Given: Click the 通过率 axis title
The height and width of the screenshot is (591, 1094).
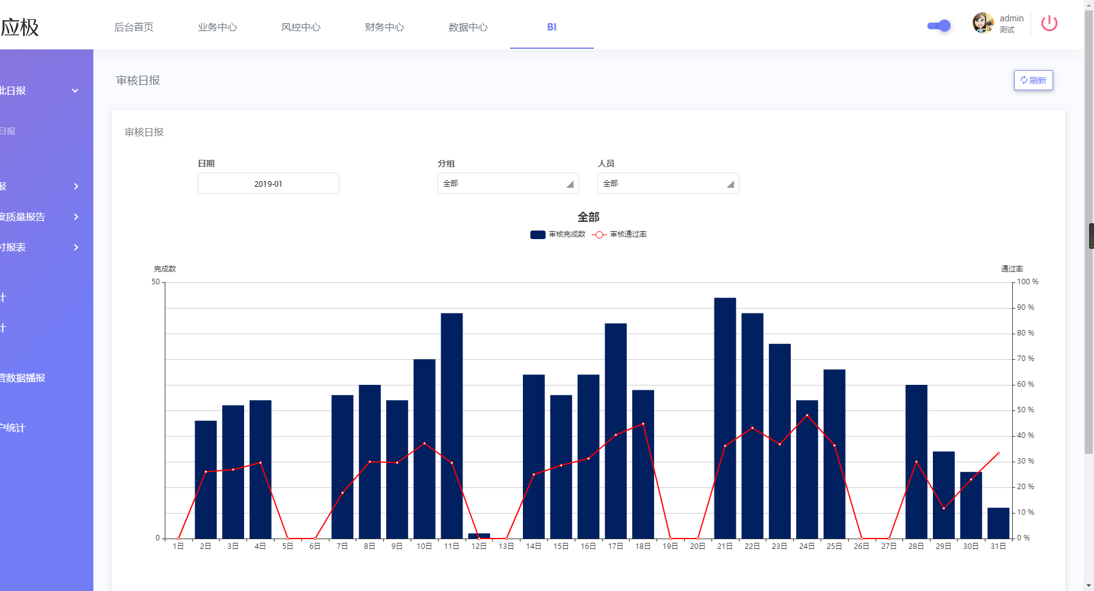Looking at the screenshot, I should 1012,269.
